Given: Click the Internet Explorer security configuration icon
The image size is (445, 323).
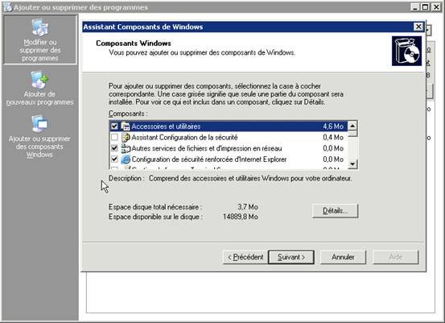Looking at the screenshot, I should tap(126, 159).
